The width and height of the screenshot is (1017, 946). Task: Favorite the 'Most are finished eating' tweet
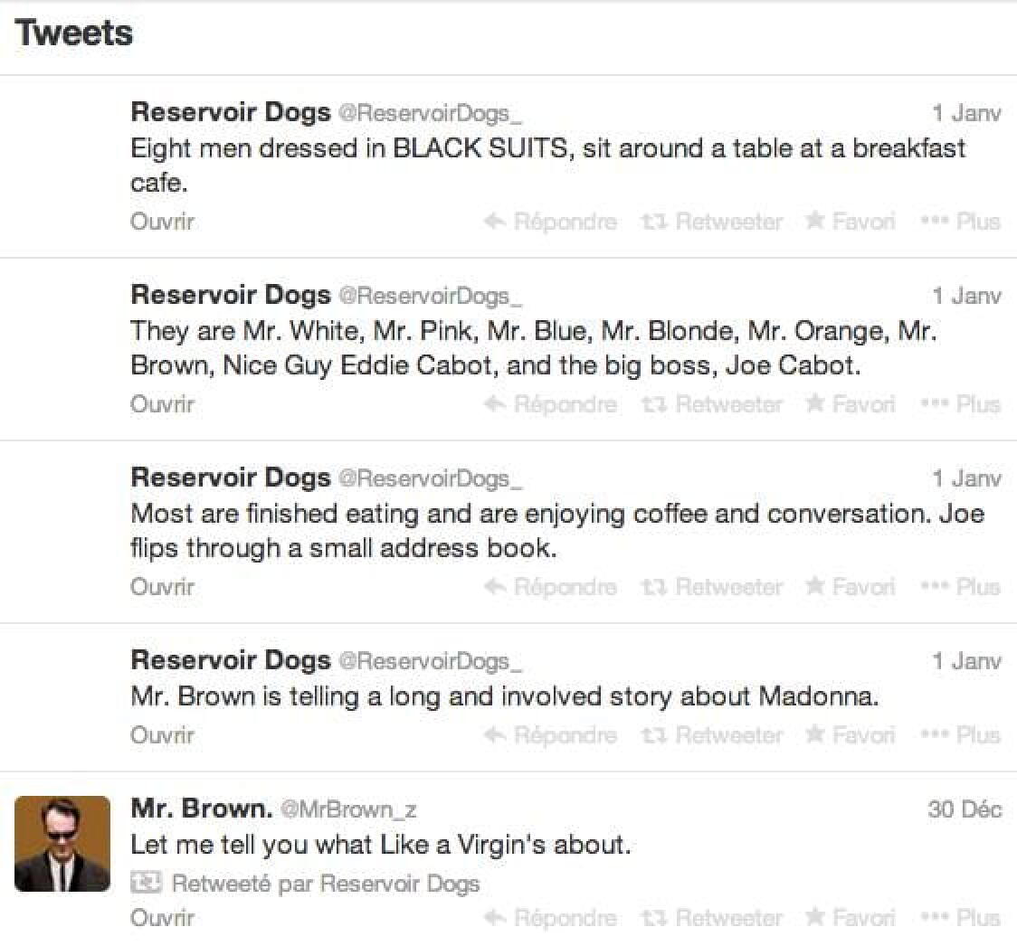pyautogui.click(x=851, y=587)
